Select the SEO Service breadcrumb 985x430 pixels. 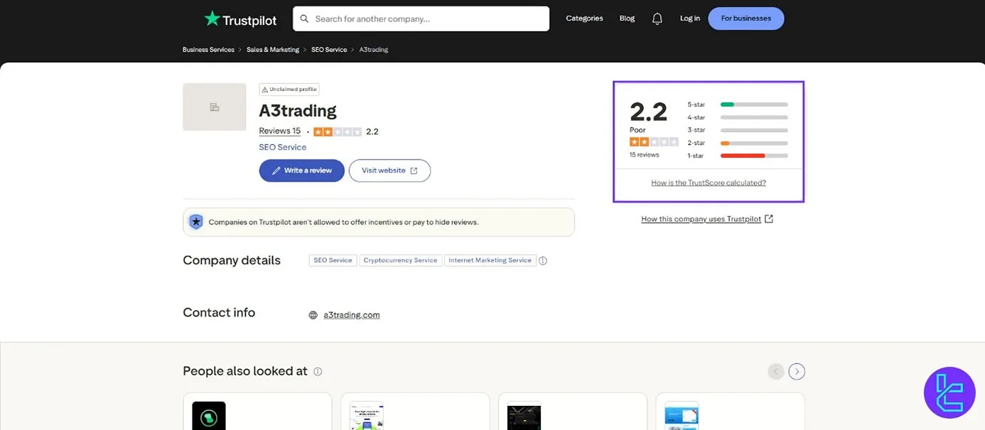329,50
